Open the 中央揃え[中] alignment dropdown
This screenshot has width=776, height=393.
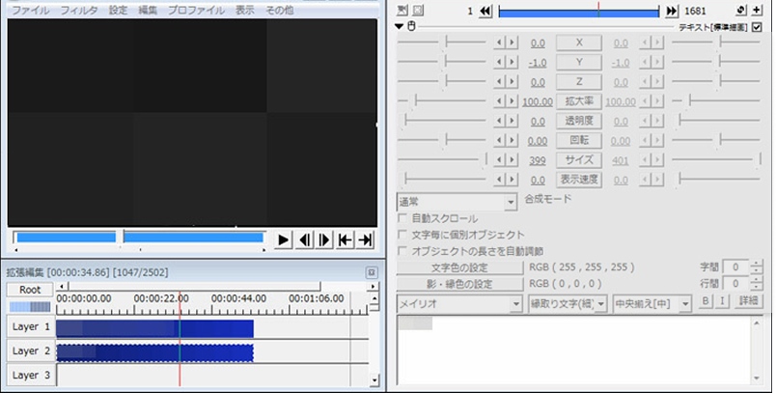pyautogui.click(x=652, y=303)
